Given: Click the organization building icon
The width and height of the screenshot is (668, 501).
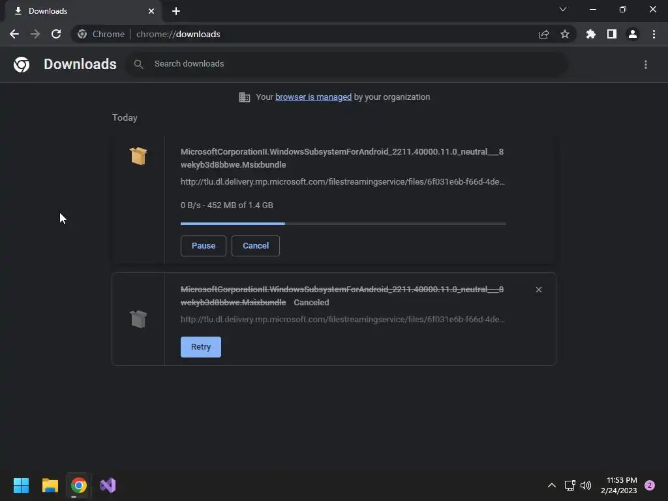Looking at the screenshot, I should pyautogui.click(x=244, y=97).
